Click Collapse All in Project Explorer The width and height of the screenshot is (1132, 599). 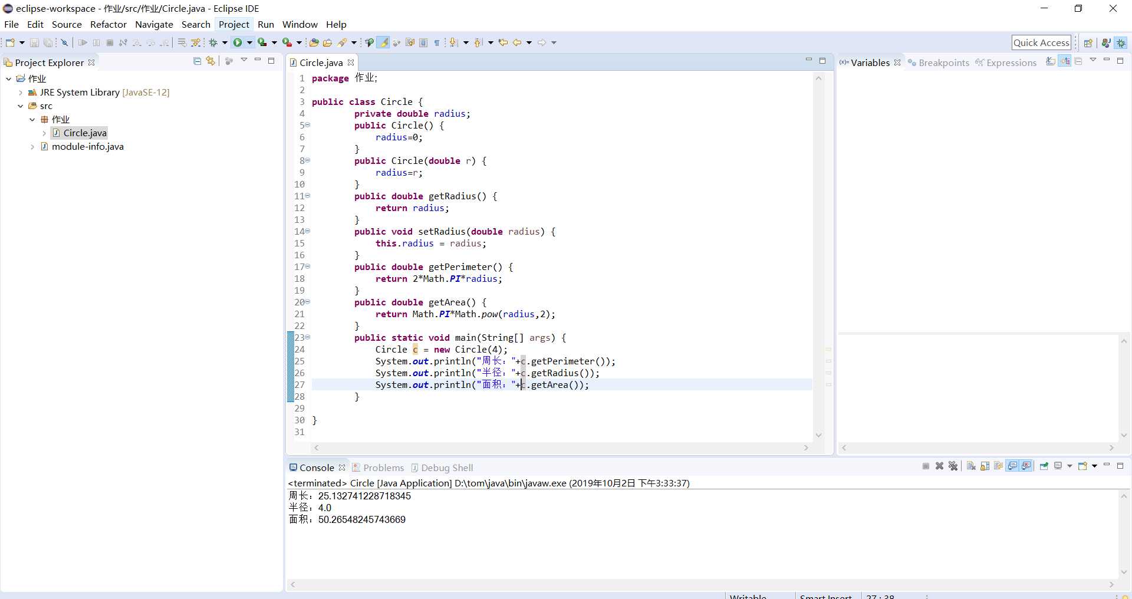pyautogui.click(x=197, y=61)
